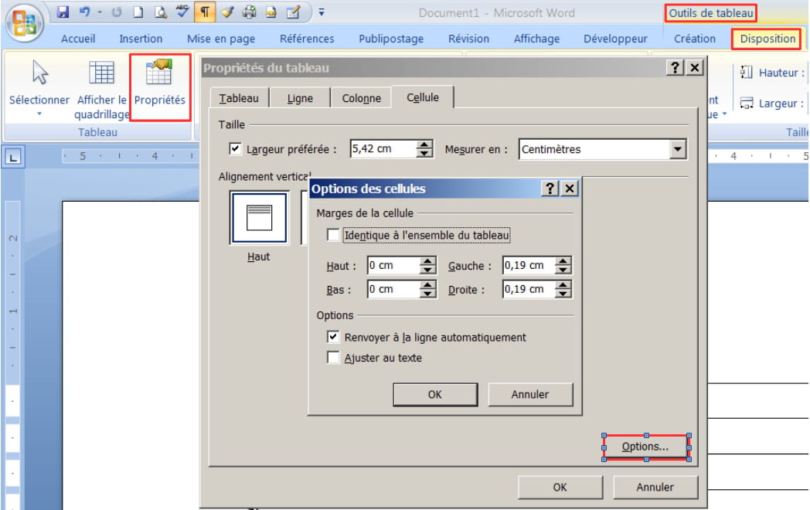
Task: Close the Options des cellules dialog
Action: tap(570, 189)
